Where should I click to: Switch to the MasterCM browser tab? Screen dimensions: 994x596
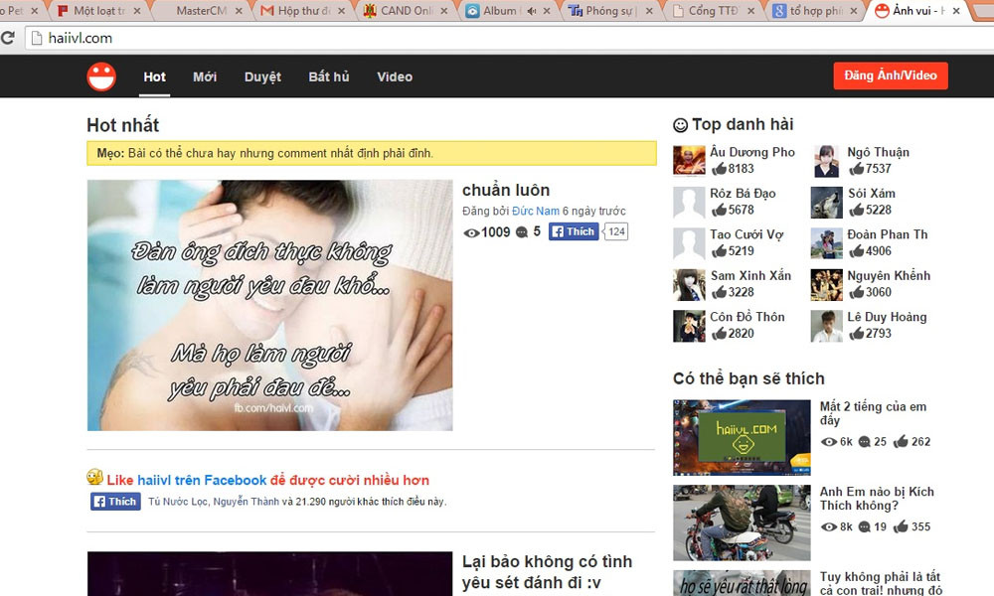click(x=199, y=11)
